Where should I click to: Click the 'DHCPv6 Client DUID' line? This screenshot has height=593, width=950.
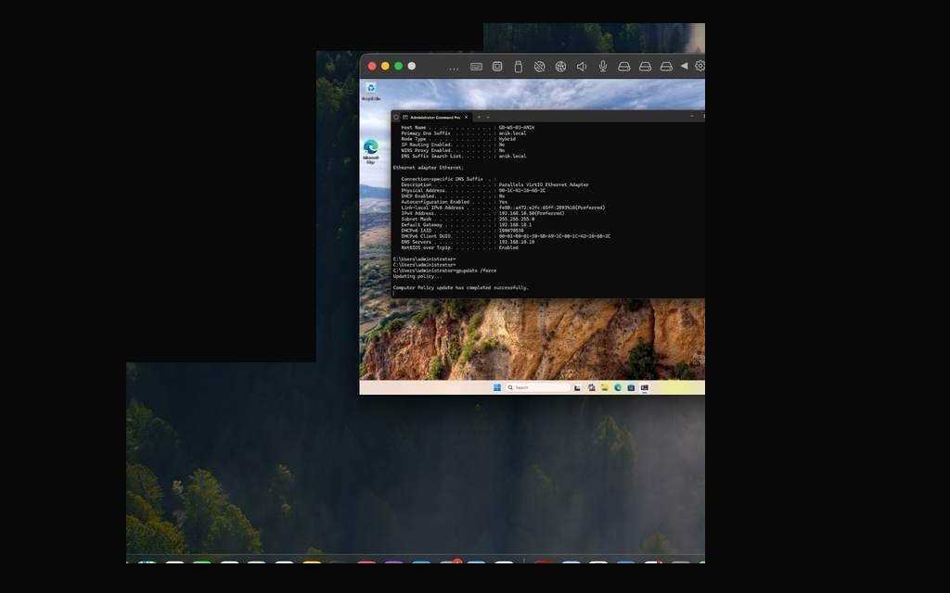pos(506,236)
